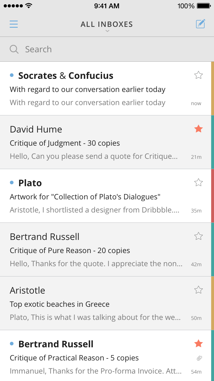This screenshot has width=214, height=381.
Task: Unstar the David Hume email
Action: (x=198, y=129)
